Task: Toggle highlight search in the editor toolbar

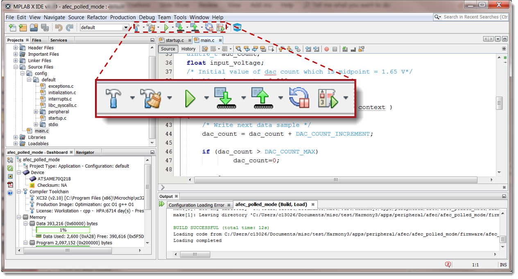Action: click(263, 49)
